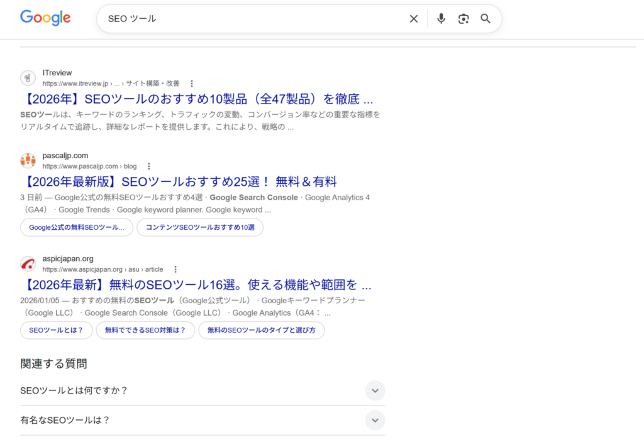Open result 【2026年】SEOツールのおすすめ10製品
The width and height of the screenshot is (644, 440).
196,99
